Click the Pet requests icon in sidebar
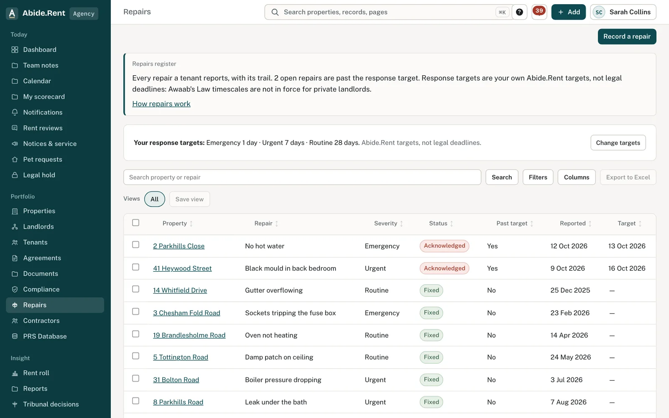The width and height of the screenshot is (669, 418). [x=15, y=159]
